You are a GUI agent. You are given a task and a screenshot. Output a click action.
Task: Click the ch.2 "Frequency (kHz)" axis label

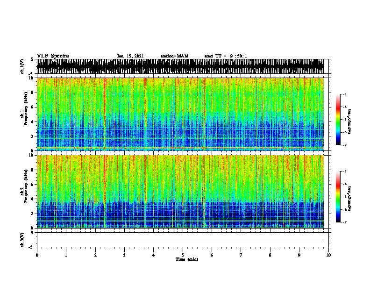click(x=26, y=186)
